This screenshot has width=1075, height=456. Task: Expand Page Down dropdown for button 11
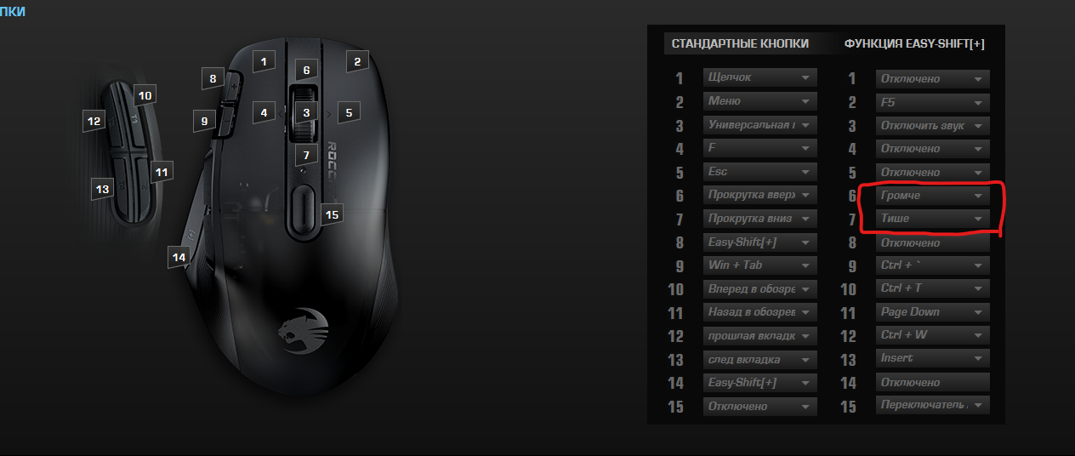pyautogui.click(x=933, y=312)
